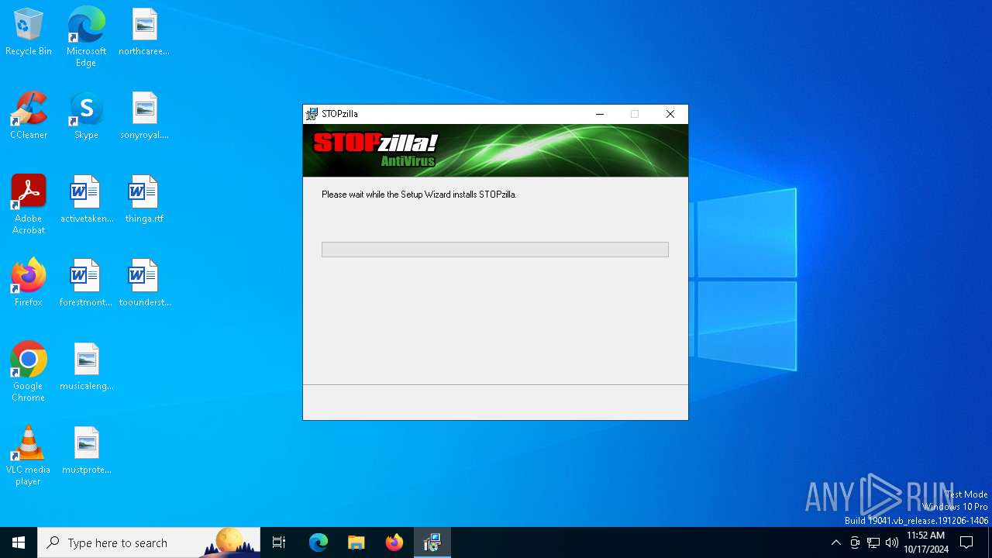Show hidden system tray icons
Screen dimensions: 992x558
coord(835,542)
